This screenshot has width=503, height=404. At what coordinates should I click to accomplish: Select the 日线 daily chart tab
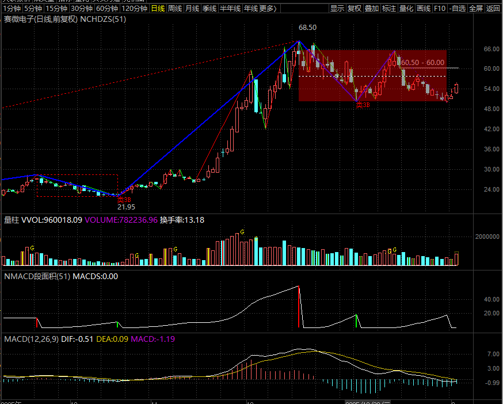(x=158, y=8)
